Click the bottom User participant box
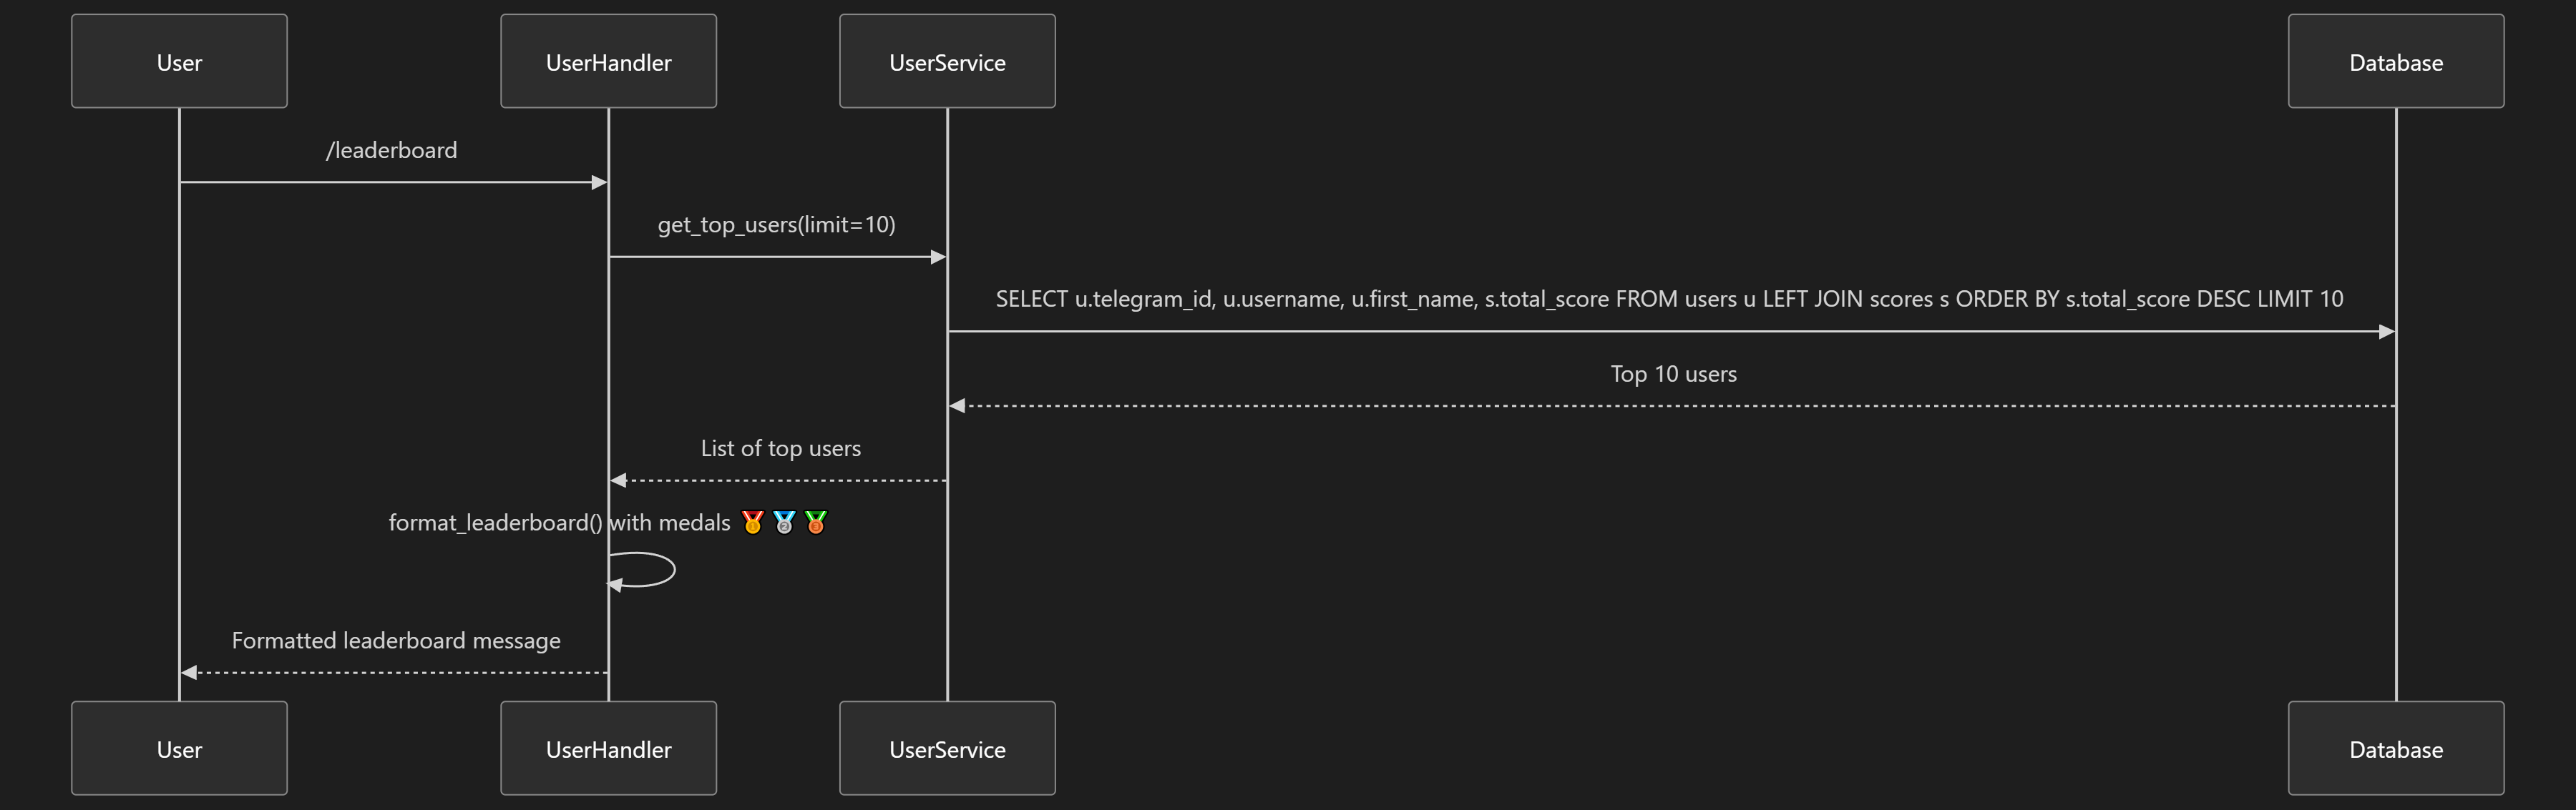2576x810 pixels. 179,748
